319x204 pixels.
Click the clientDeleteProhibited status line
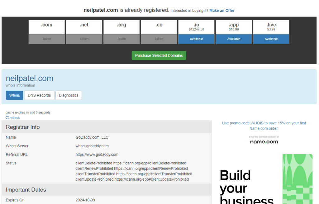coord(131,163)
